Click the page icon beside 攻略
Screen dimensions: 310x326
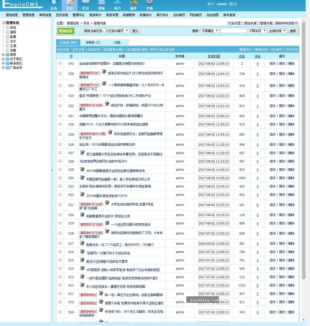(x=8, y=50)
